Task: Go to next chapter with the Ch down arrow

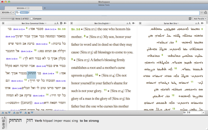Action: point(21,113)
